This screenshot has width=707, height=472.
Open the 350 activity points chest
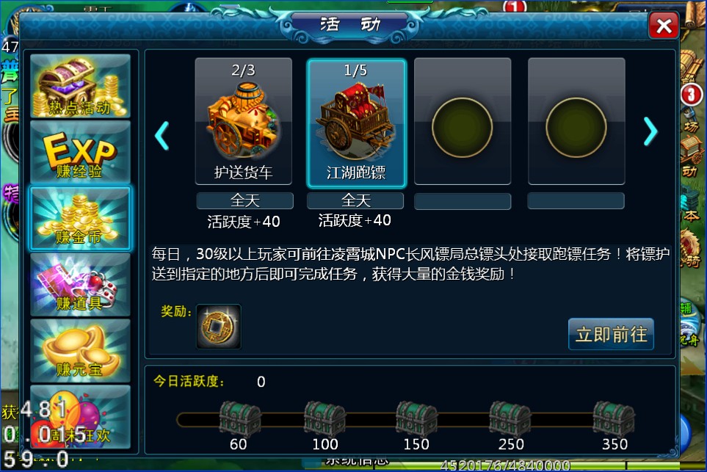(x=614, y=419)
